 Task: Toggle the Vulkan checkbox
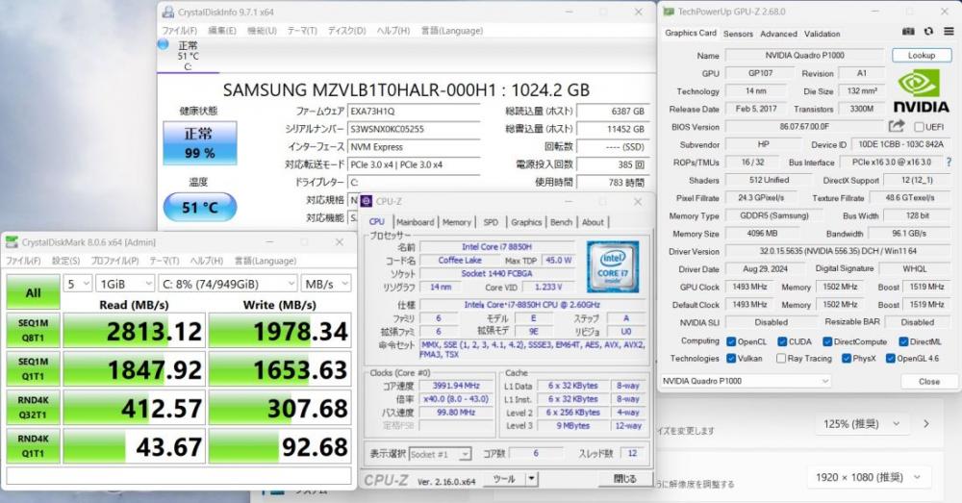click(731, 358)
